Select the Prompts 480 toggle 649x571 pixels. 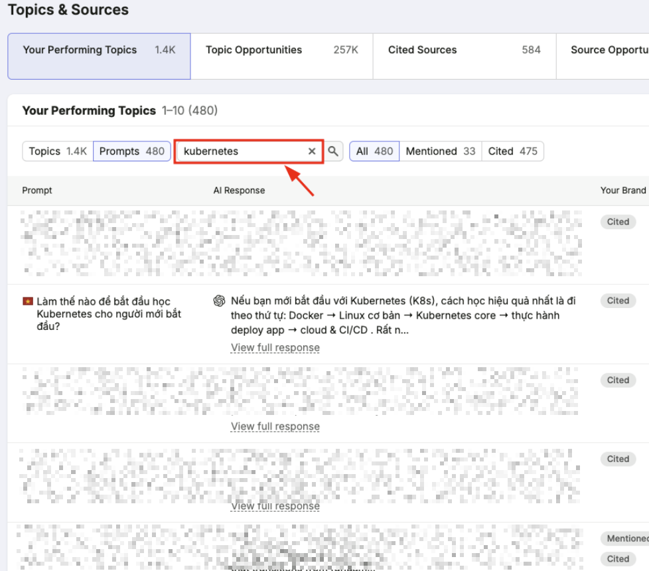coord(131,151)
